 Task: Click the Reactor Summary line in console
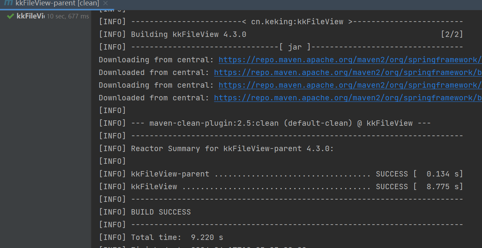pos(232,148)
